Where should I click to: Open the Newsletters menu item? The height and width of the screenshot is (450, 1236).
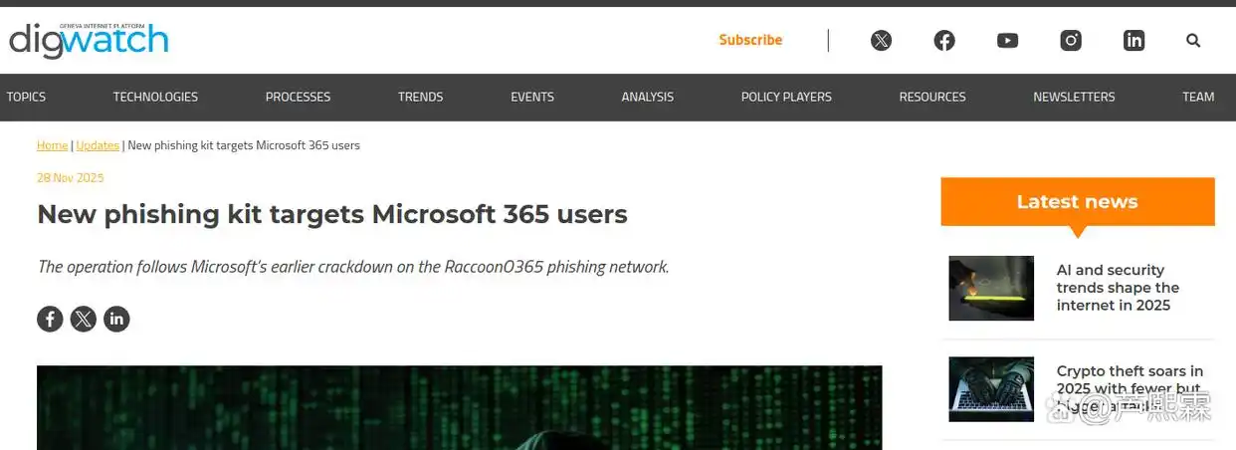1074,97
